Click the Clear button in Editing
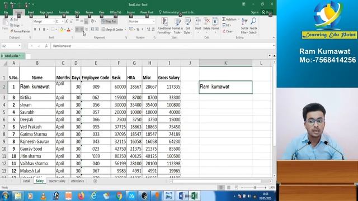 point(228,31)
